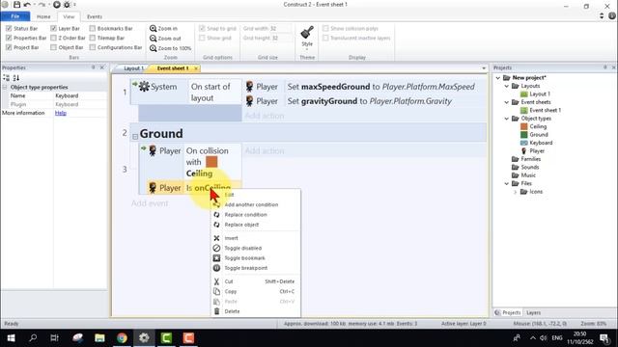Screen dimensions: 618x347
Task: Collapse Event sheets folder
Action: [507, 102]
